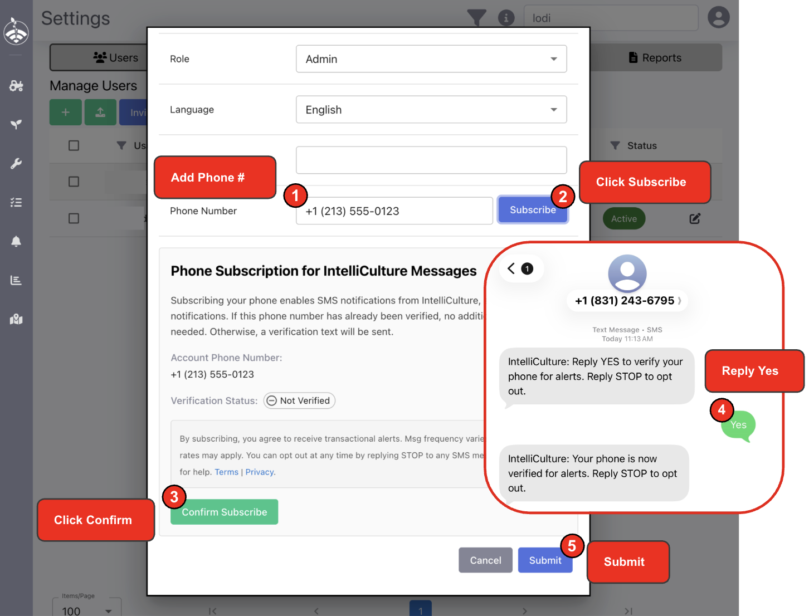Screen dimensions: 809x616
Task: Open the Role dropdown showing Admin
Action: tap(431, 59)
